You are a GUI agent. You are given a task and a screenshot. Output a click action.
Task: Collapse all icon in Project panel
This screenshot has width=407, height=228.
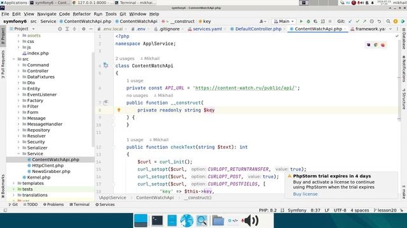coord(74,29)
